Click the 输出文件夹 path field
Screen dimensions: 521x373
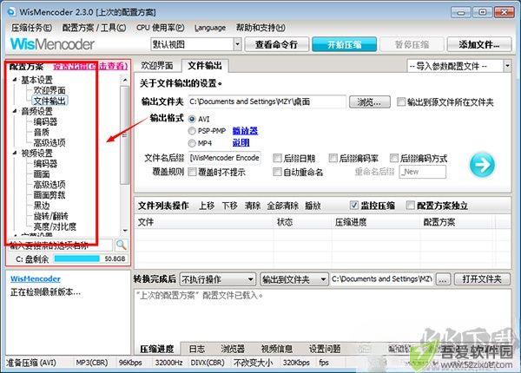267,101
